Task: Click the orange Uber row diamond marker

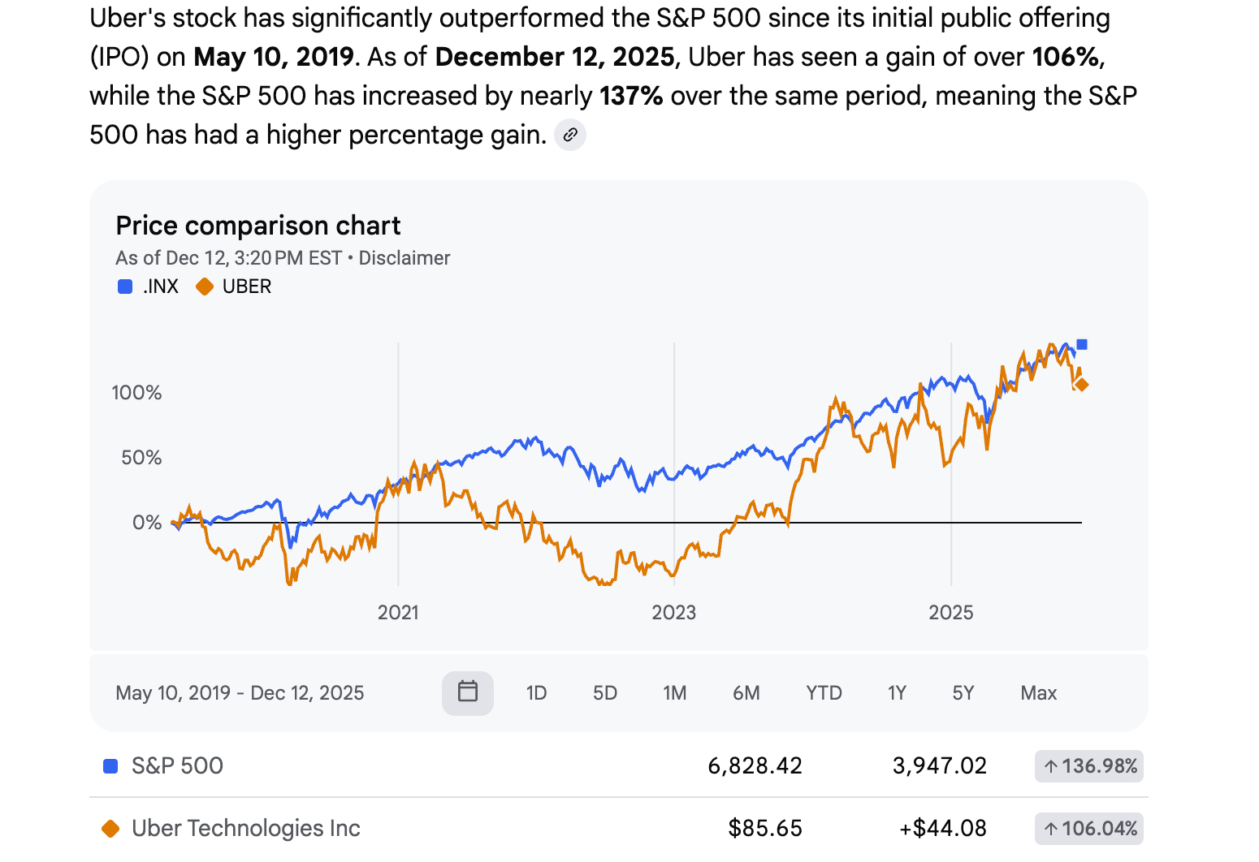Action: click(110, 829)
